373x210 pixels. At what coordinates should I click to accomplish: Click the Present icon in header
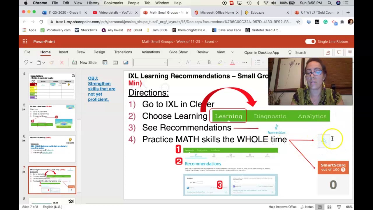tap(350, 52)
